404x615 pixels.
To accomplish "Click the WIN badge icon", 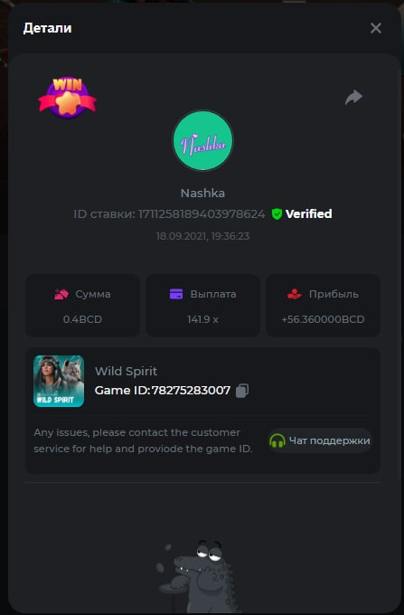I will coord(68,98).
